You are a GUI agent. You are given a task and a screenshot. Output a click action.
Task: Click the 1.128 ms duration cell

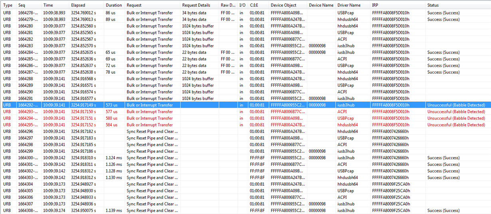[x=114, y=171]
